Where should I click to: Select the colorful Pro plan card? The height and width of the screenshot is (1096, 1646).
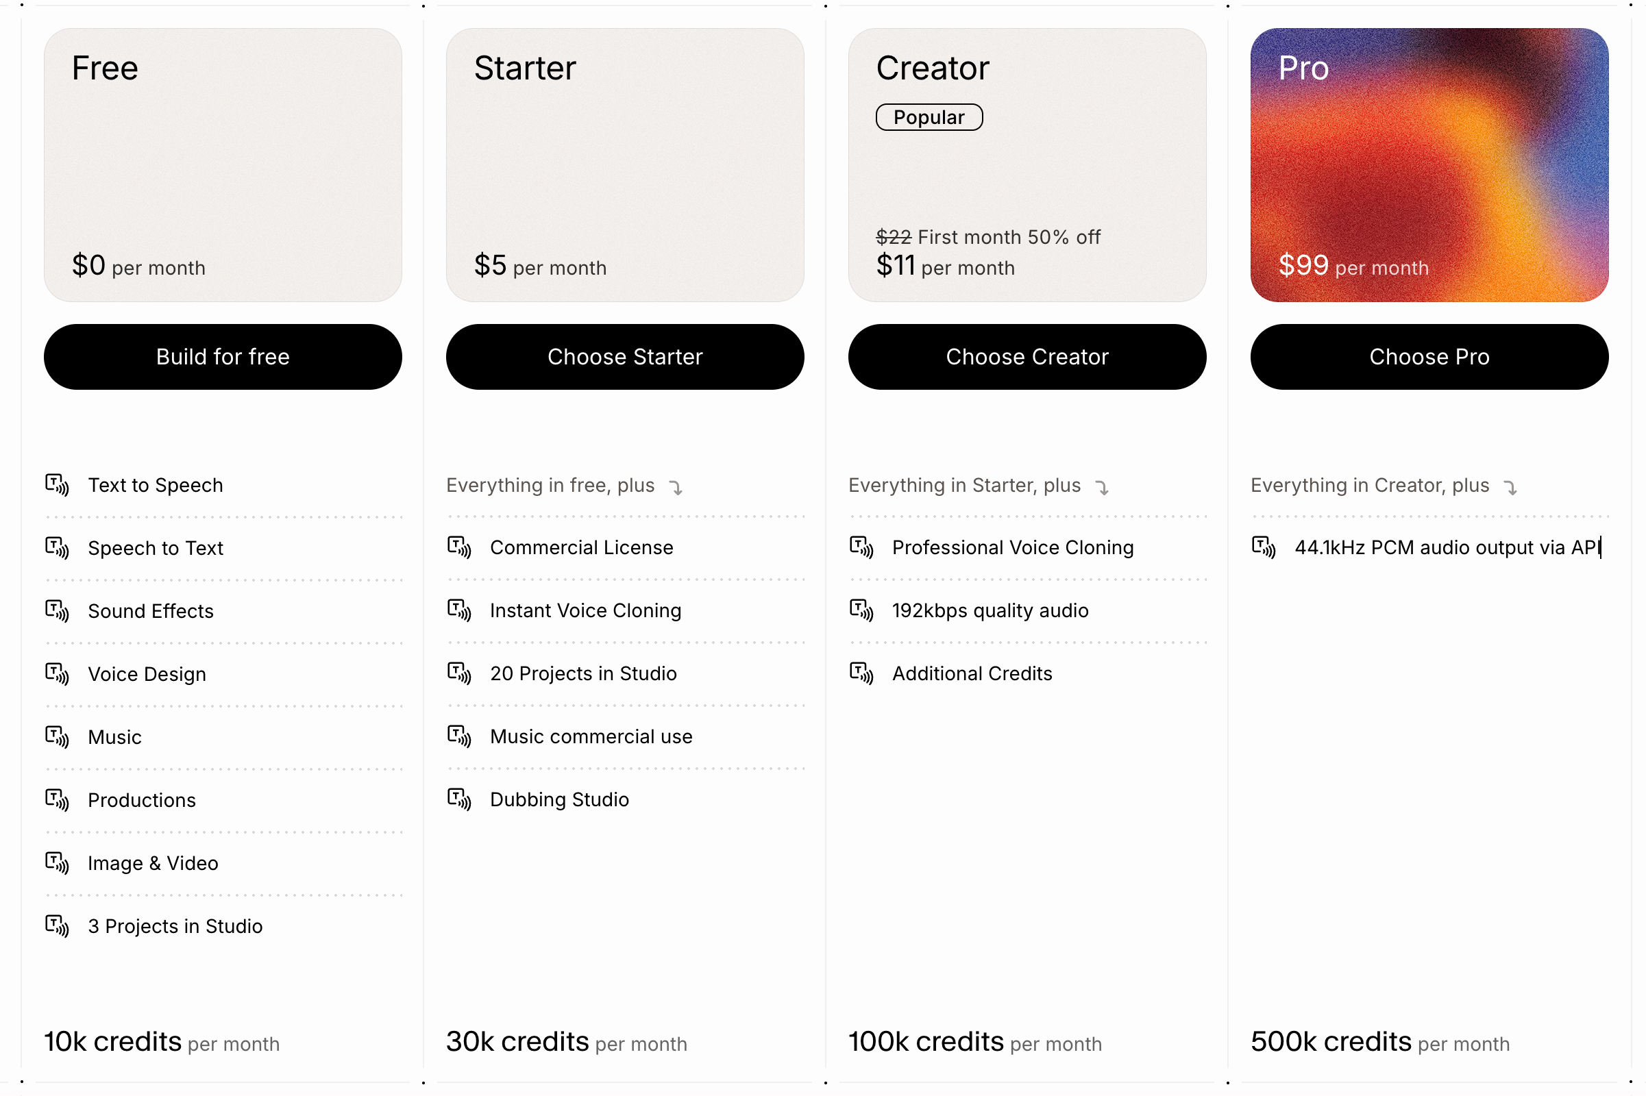tap(1429, 165)
